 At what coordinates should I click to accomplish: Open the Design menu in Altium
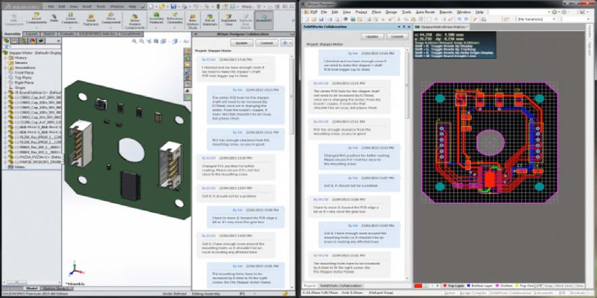click(391, 12)
